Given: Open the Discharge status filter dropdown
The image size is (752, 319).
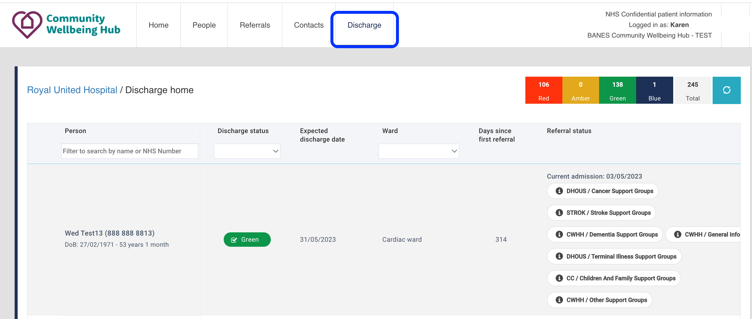Looking at the screenshot, I should coord(247,151).
